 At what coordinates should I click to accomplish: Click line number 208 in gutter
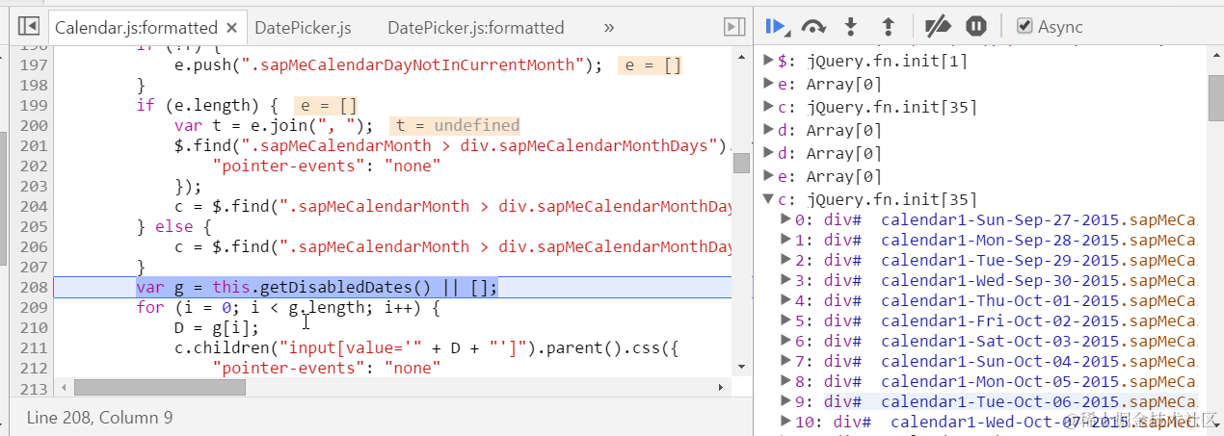click(x=34, y=287)
